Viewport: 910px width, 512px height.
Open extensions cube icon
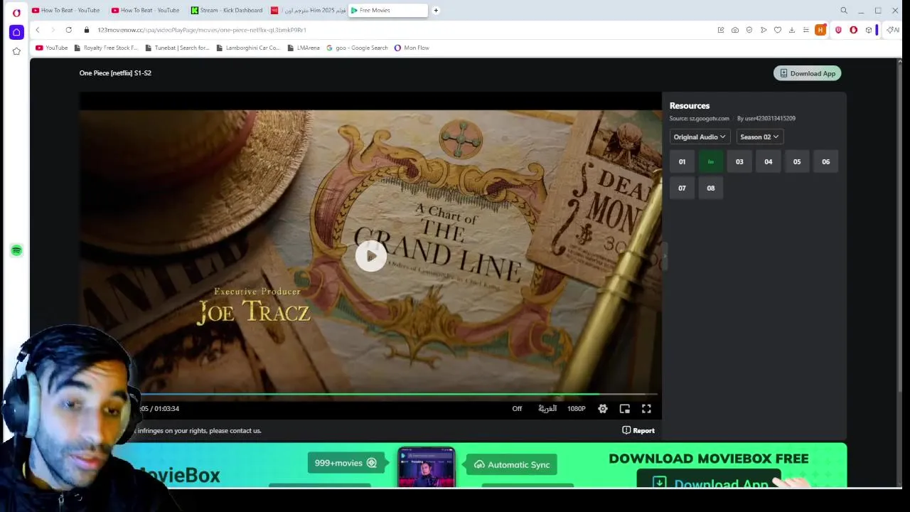pyautogui.click(x=868, y=30)
